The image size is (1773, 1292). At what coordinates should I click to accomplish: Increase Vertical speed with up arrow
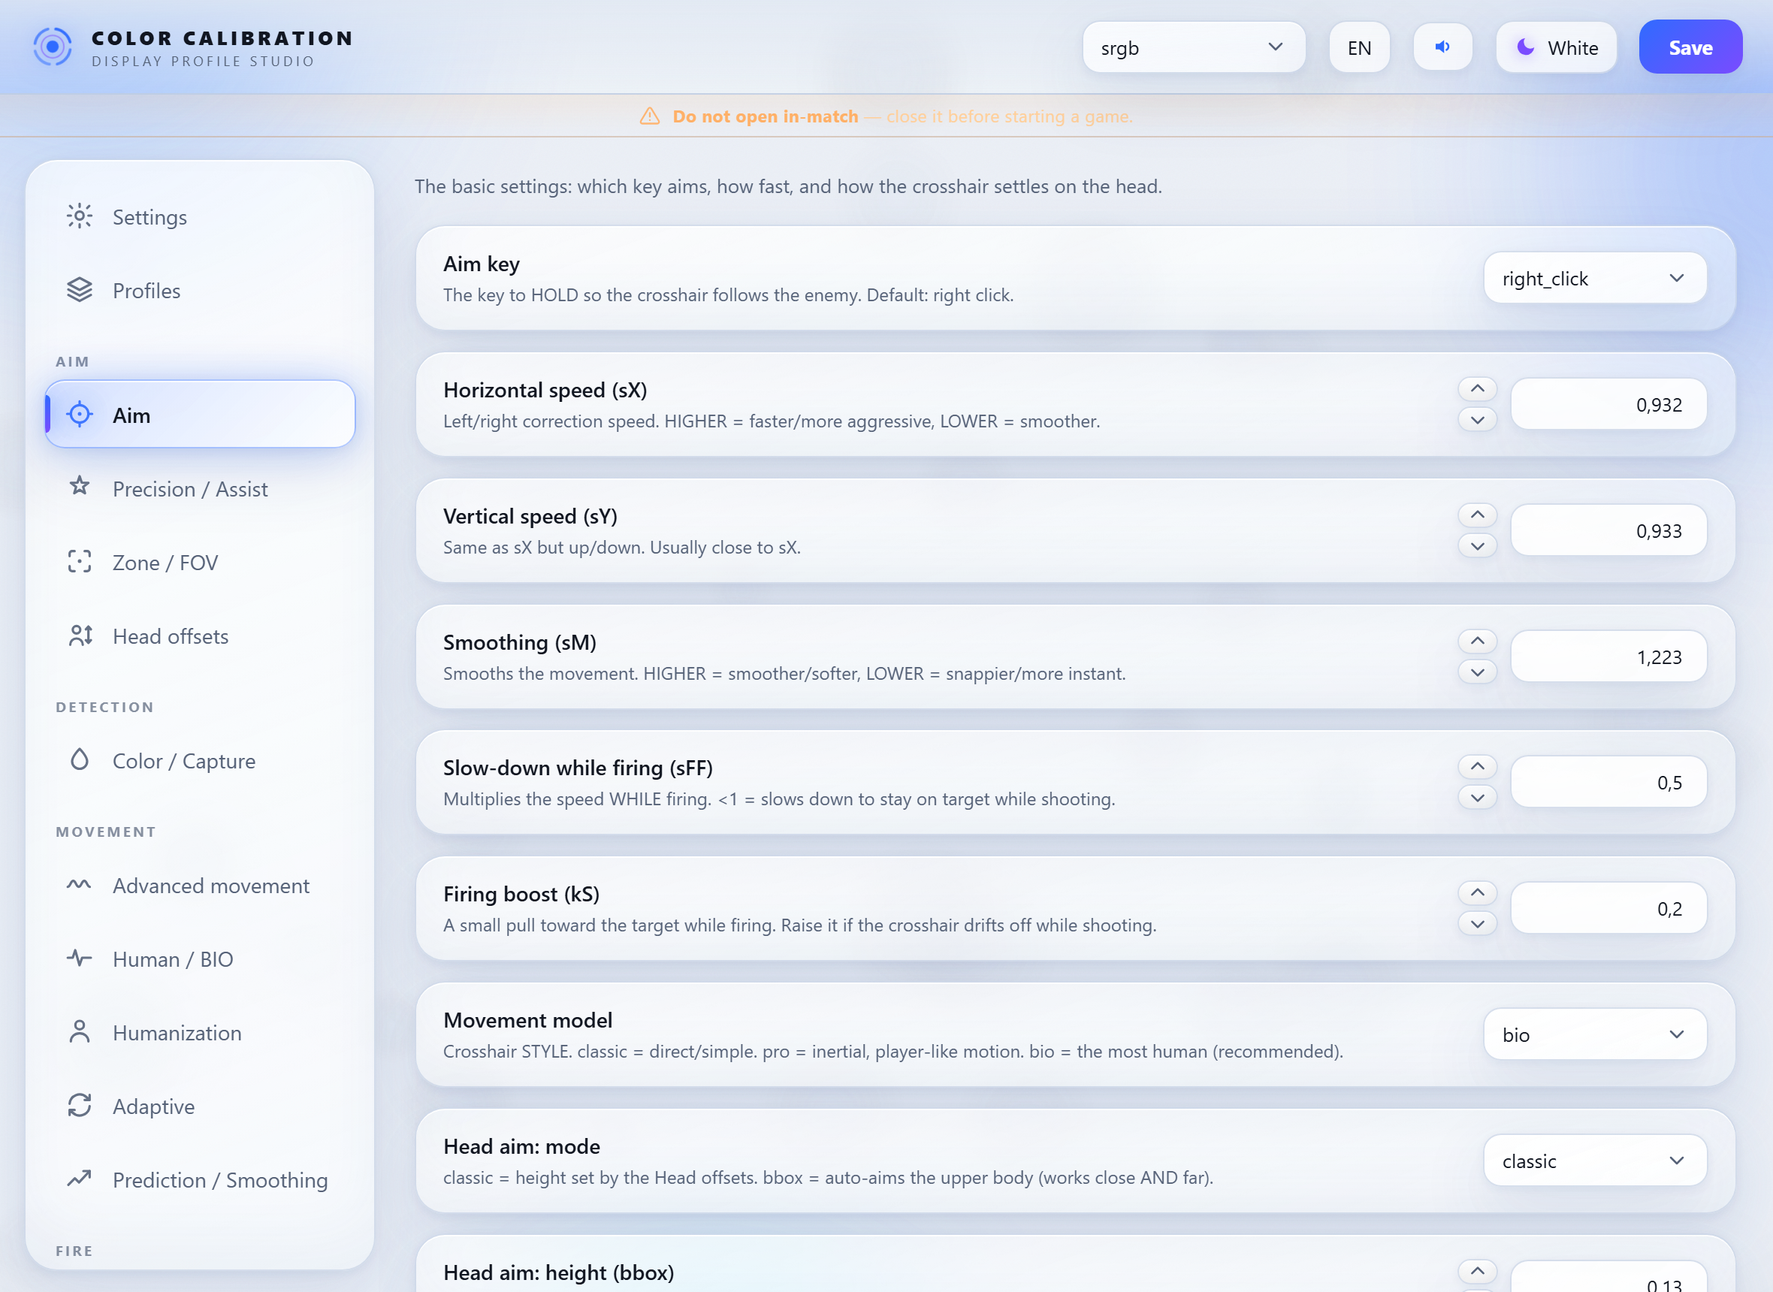tap(1477, 515)
